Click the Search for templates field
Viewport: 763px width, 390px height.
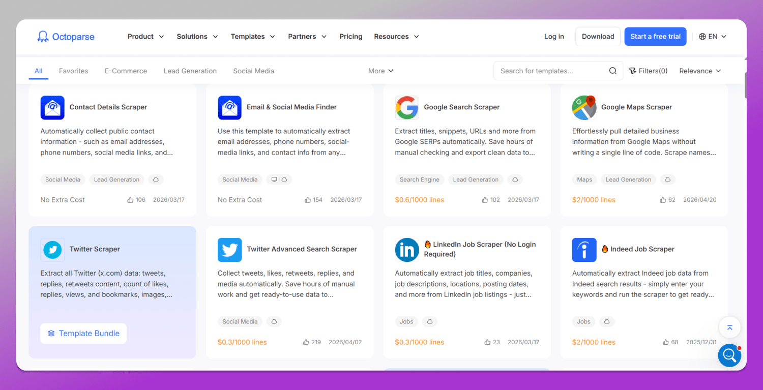559,71
